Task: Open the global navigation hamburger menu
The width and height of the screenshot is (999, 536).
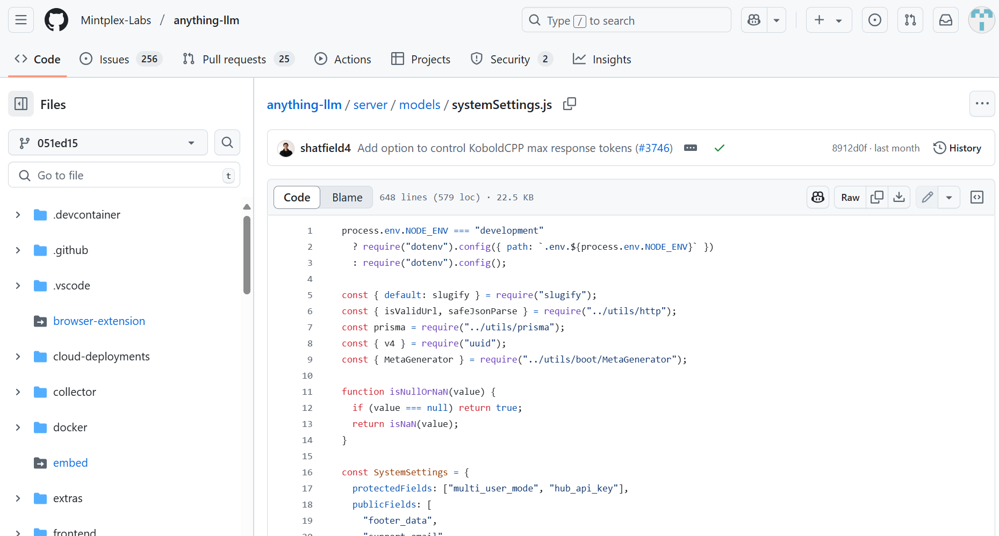Action: (21, 20)
